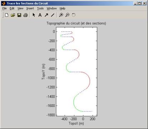
Task: Activate the Edit Plot arrow pointer tool
Action: (34, 15)
